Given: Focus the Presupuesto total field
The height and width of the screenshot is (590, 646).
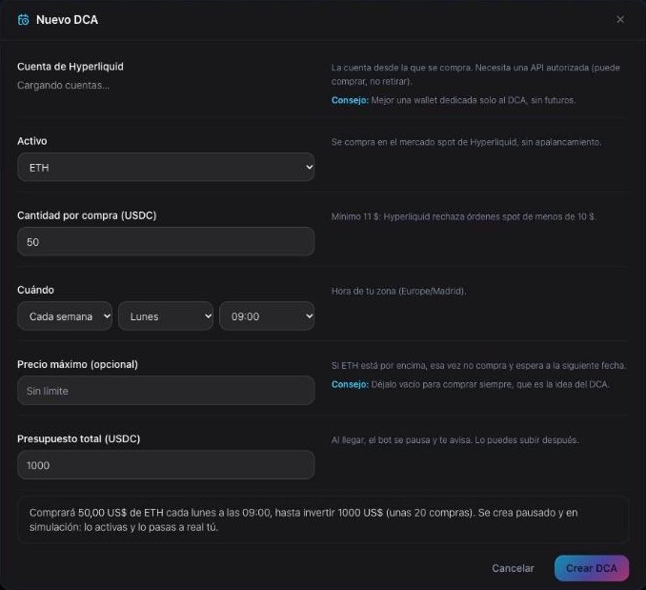Looking at the screenshot, I should click(166, 465).
